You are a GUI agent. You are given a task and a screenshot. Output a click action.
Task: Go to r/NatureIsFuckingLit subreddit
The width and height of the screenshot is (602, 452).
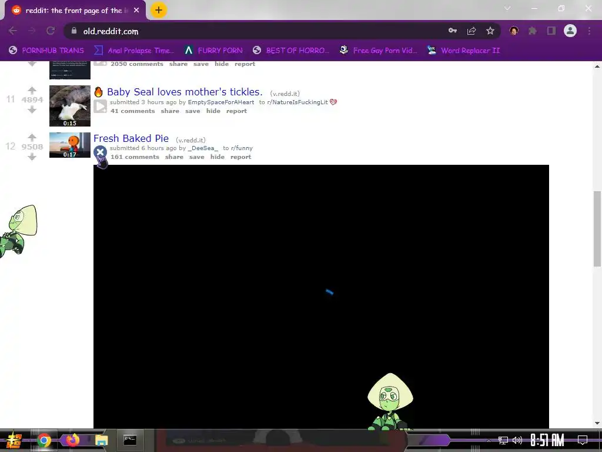297,102
